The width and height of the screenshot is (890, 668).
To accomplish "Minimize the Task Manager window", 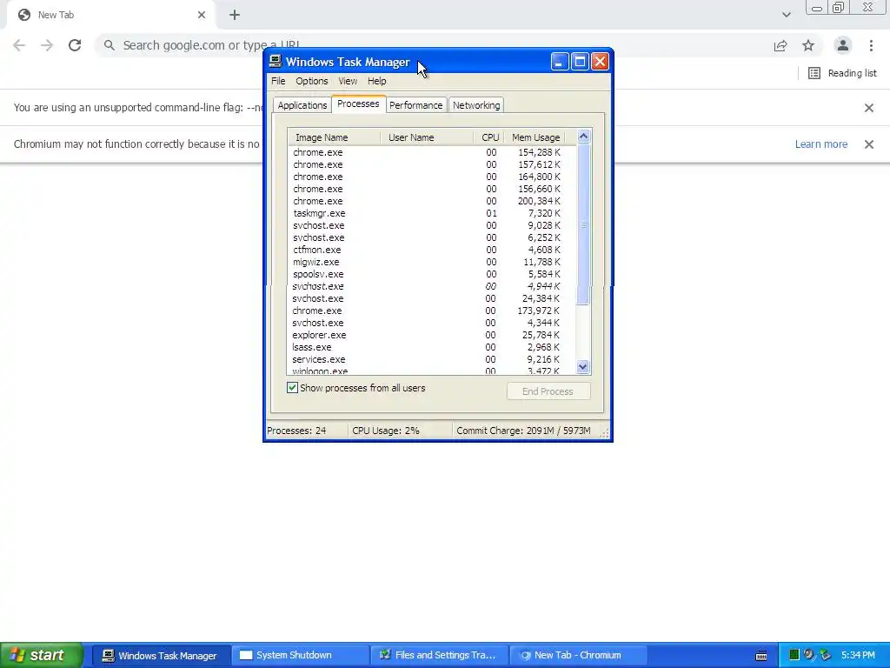I will coord(559,62).
